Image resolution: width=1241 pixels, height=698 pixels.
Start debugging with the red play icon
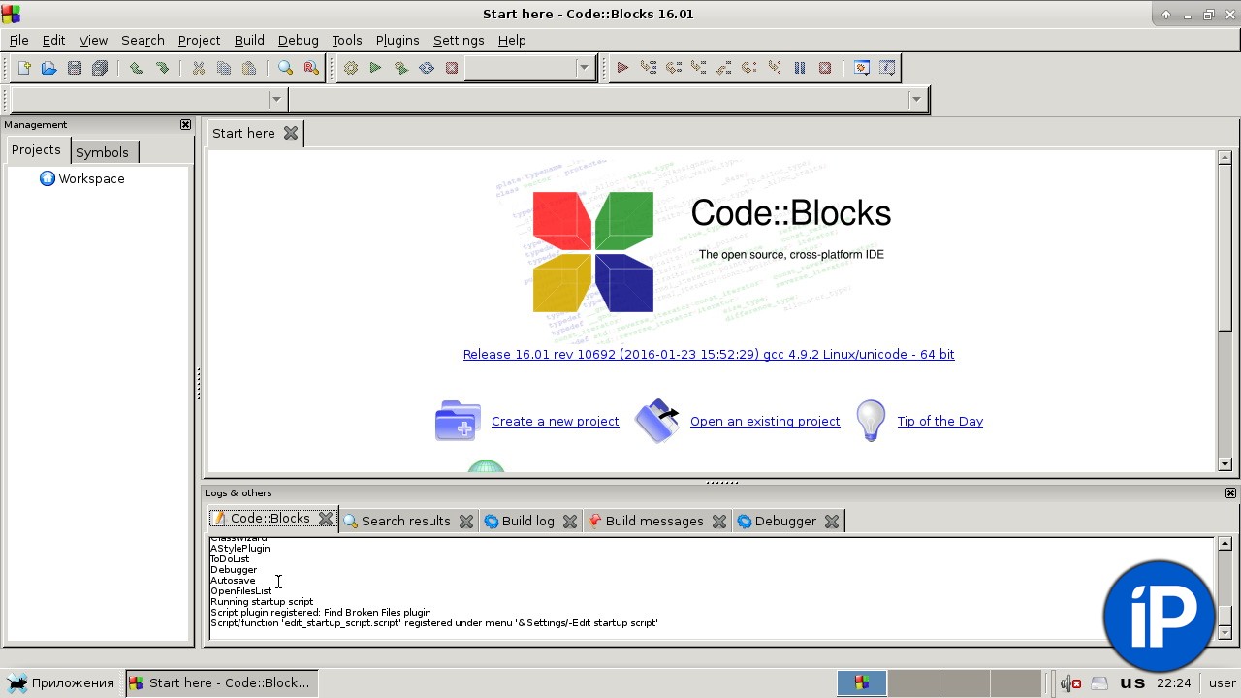click(x=622, y=68)
